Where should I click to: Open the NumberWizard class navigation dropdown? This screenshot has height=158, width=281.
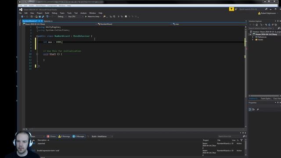click(135, 24)
